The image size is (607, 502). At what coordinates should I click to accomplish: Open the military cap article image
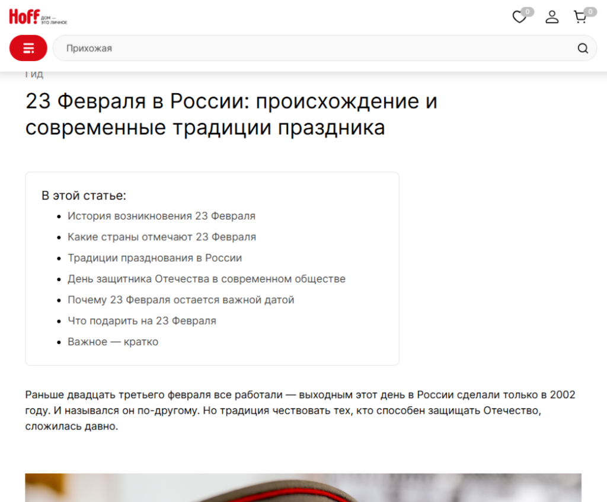(x=303, y=488)
